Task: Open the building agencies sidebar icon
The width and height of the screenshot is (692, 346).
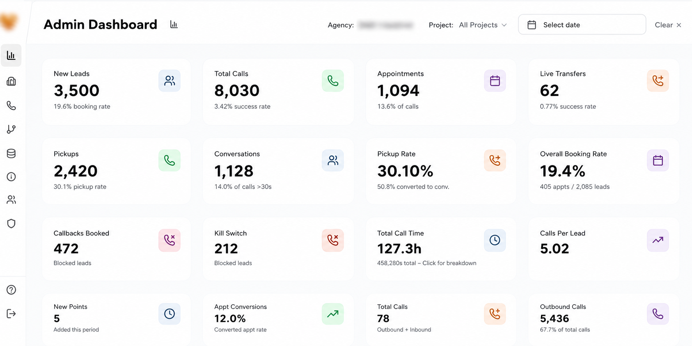Action: tap(11, 81)
